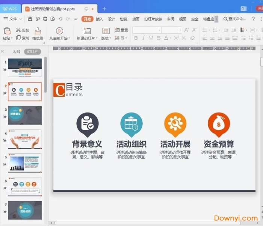Viewport: 263px width, 226px height.
Task: Toggle Italic formatting
Action: [144, 38]
